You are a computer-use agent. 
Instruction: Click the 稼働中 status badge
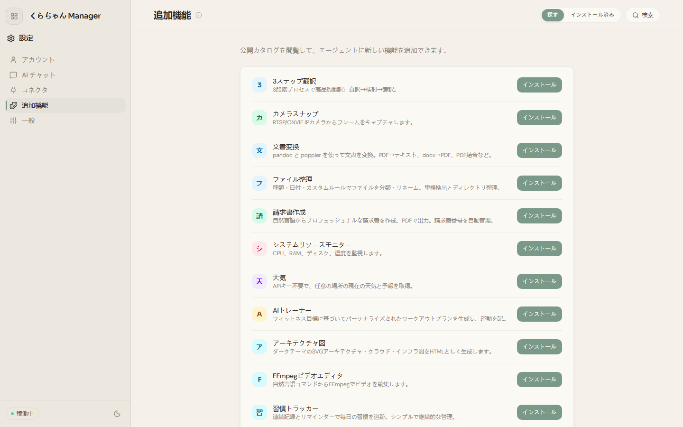(22, 414)
